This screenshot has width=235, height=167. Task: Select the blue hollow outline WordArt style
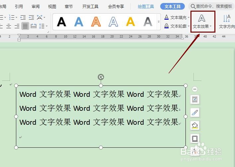coord(113,22)
